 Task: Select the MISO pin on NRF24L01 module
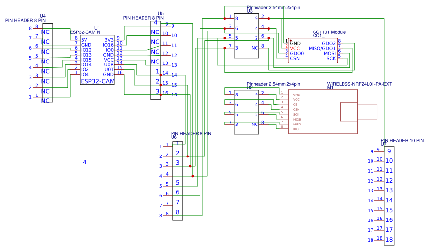[x=297, y=125]
